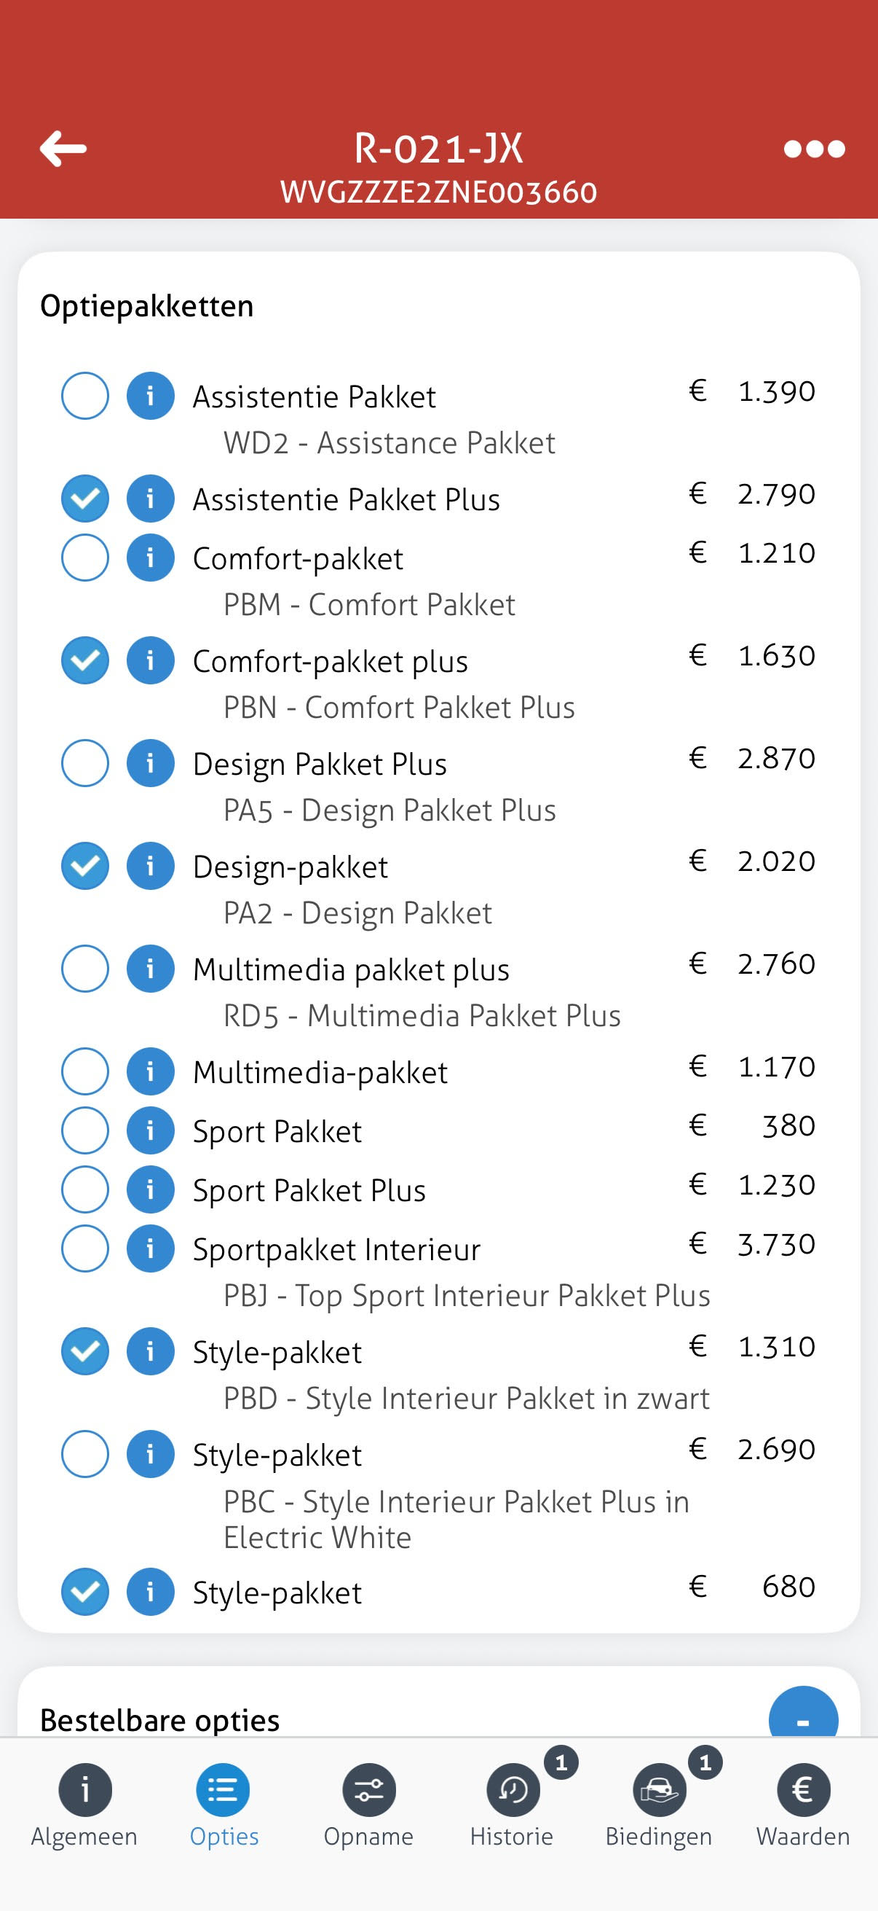Screen dimensions: 878x1911
Task: Open the three-dot more menu
Action: click(813, 149)
